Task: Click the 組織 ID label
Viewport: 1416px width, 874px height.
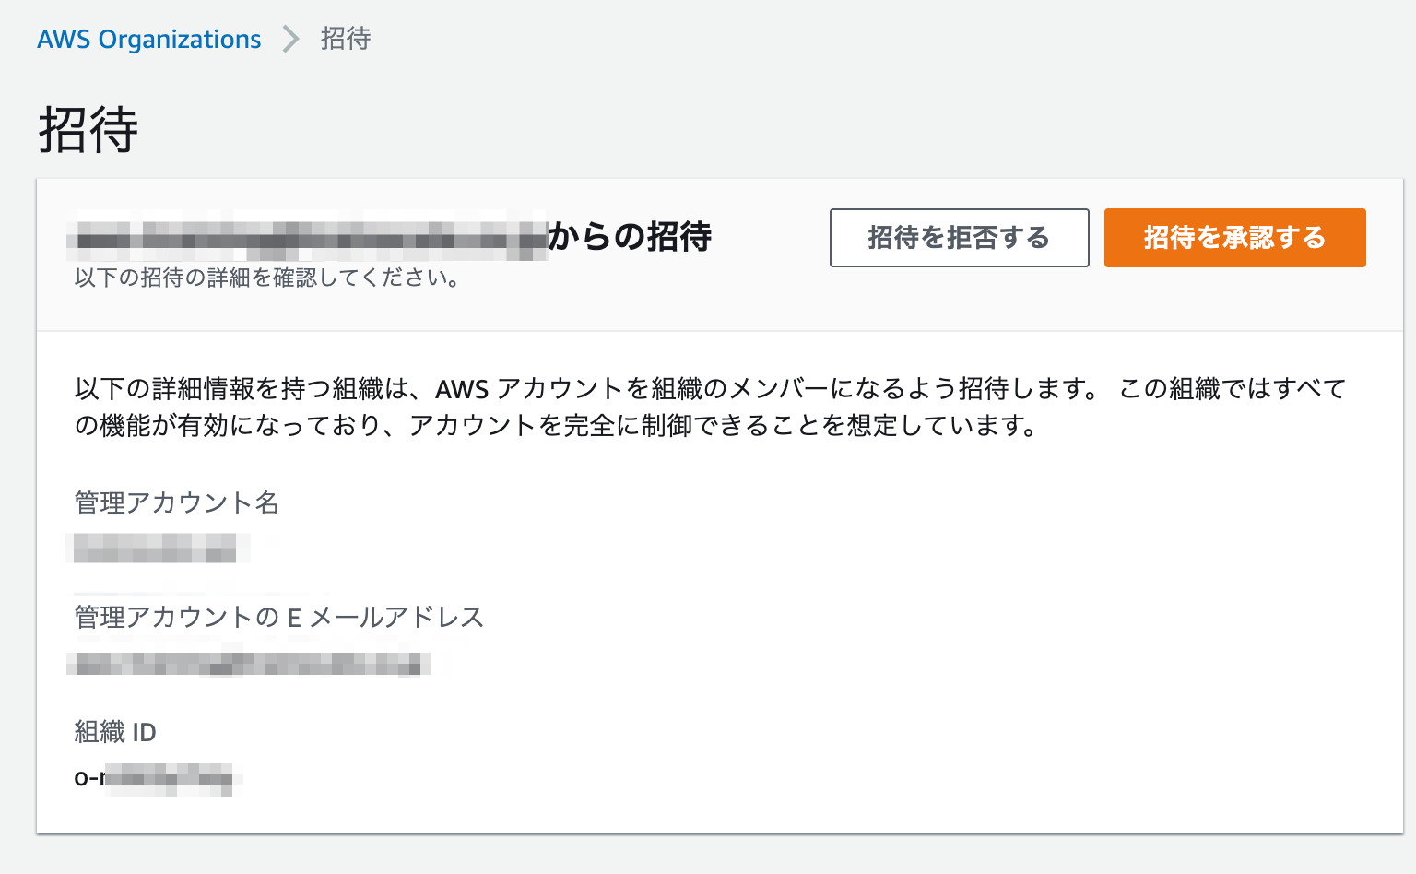Action: click(x=115, y=732)
